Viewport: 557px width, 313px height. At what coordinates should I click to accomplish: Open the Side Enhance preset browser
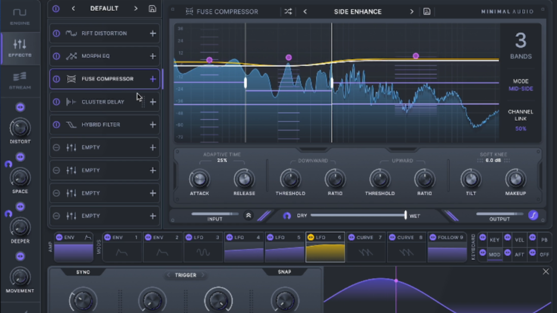coord(358,12)
